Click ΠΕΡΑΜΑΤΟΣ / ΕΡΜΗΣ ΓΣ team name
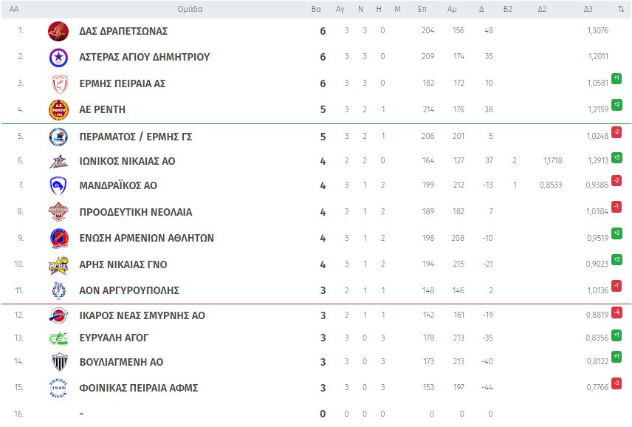 pos(136,137)
